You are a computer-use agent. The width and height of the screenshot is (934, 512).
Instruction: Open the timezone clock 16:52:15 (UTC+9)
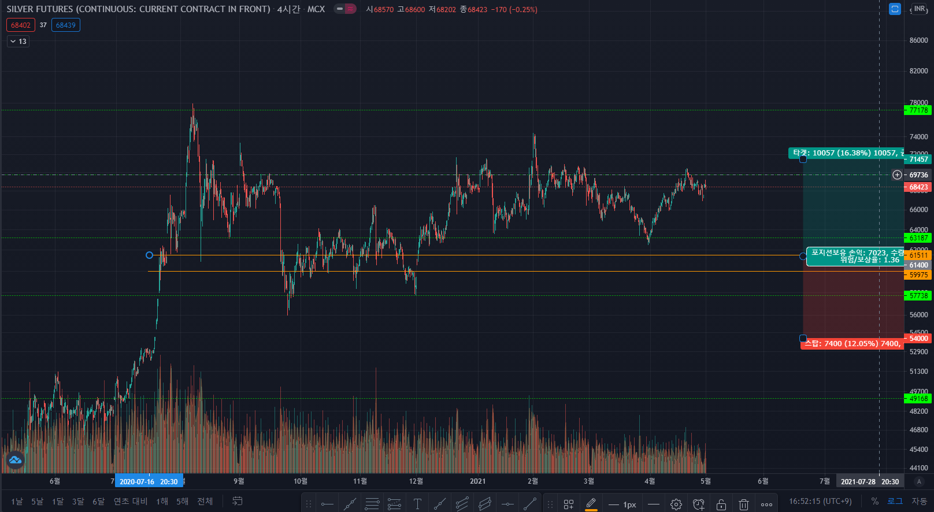pos(820,501)
